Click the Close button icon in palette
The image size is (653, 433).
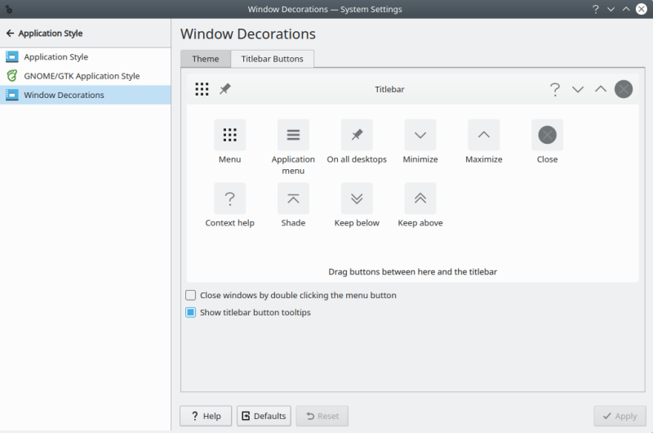547,135
